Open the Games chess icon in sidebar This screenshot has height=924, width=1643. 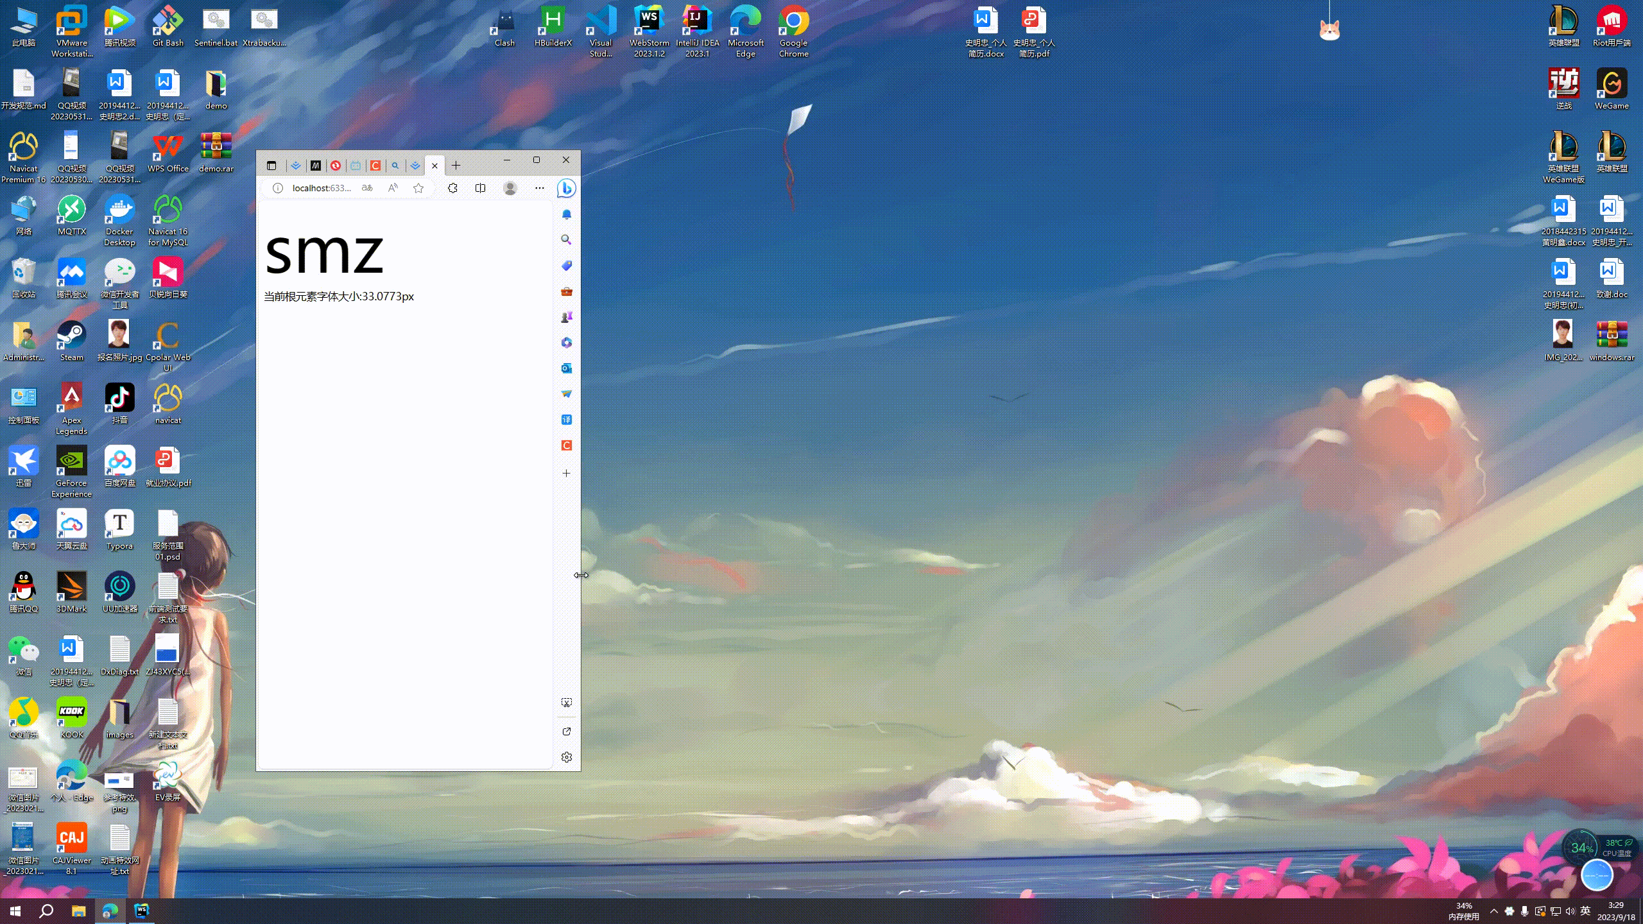(566, 317)
